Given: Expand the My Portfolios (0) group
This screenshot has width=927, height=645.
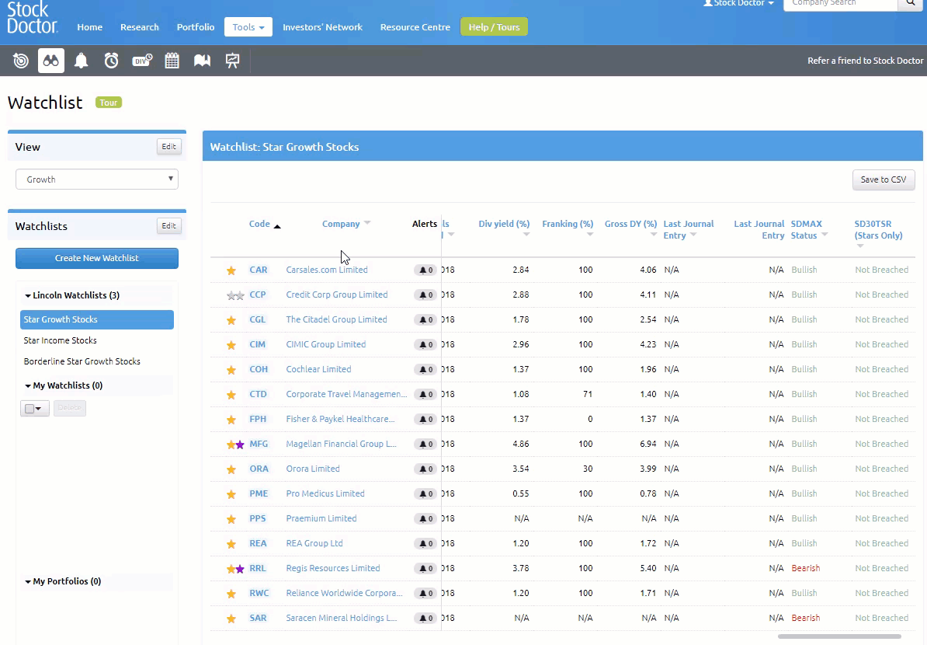Looking at the screenshot, I should pyautogui.click(x=62, y=581).
